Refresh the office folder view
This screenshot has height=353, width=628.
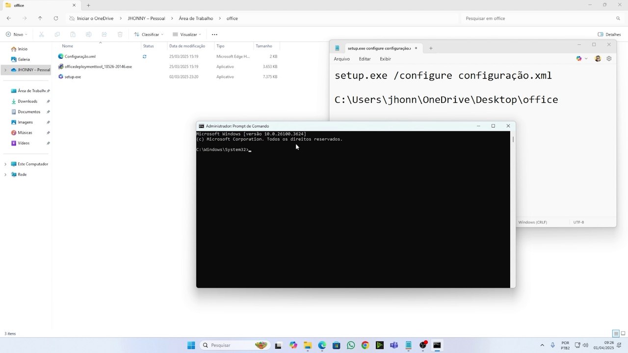pyautogui.click(x=56, y=18)
